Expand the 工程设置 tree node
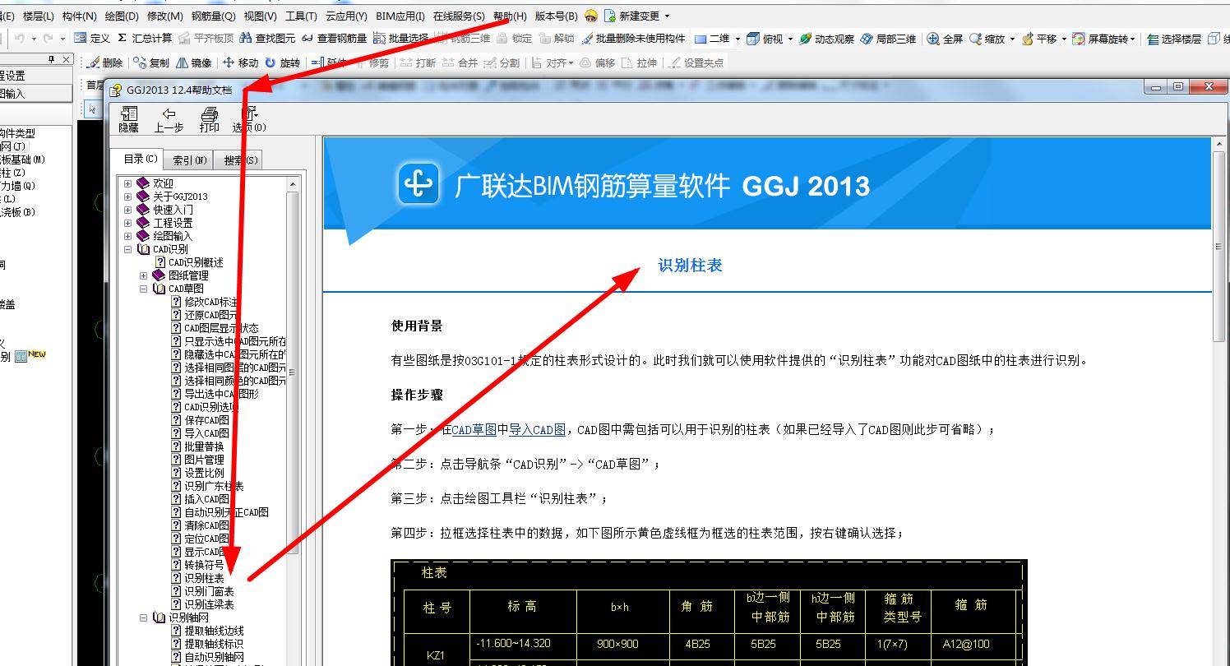This screenshot has width=1230, height=666. click(127, 223)
